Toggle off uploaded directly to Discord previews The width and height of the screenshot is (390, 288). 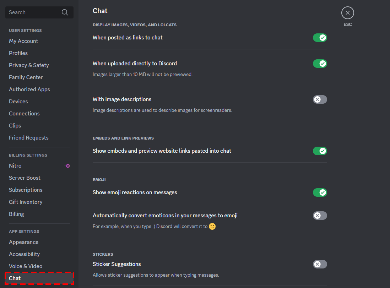click(x=320, y=64)
